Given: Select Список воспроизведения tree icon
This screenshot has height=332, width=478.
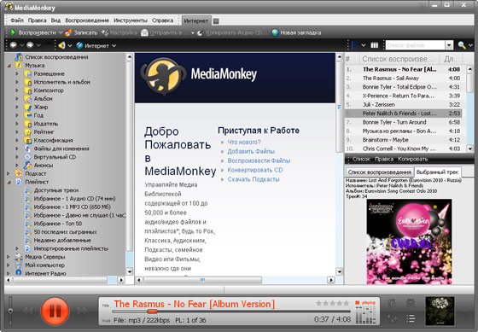Looking at the screenshot, I should point(19,57).
